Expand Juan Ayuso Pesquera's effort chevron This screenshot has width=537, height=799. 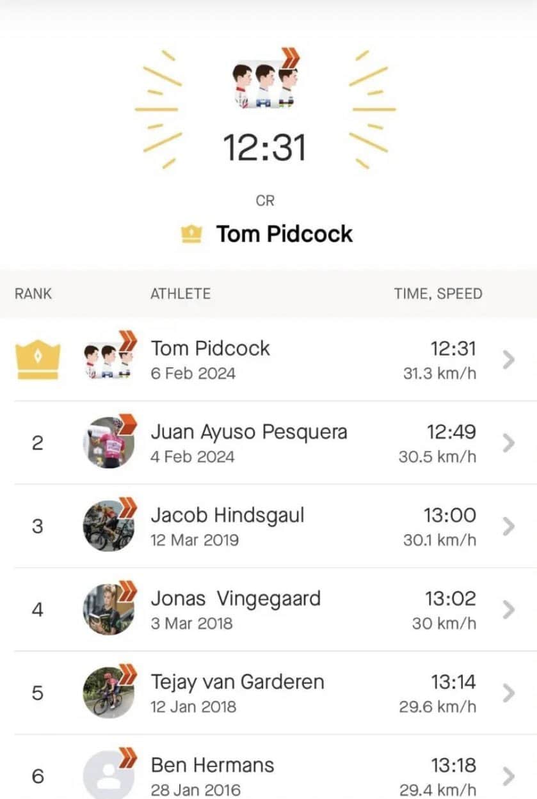pos(509,443)
